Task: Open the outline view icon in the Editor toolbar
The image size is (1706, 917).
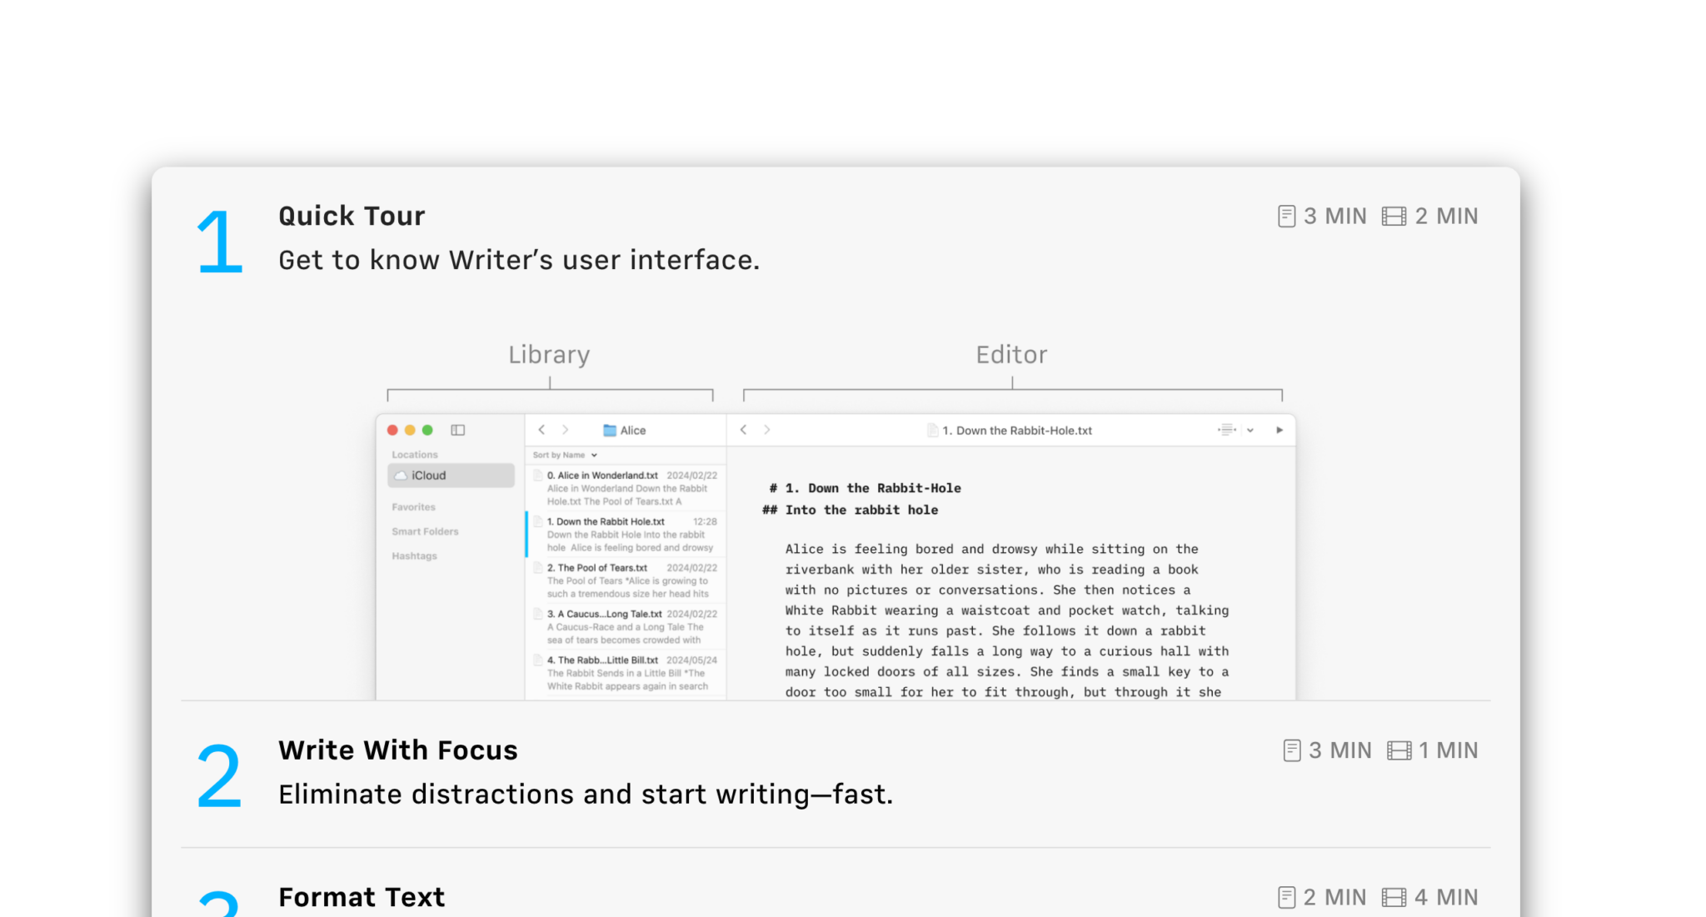Action: pyautogui.click(x=1226, y=430)
